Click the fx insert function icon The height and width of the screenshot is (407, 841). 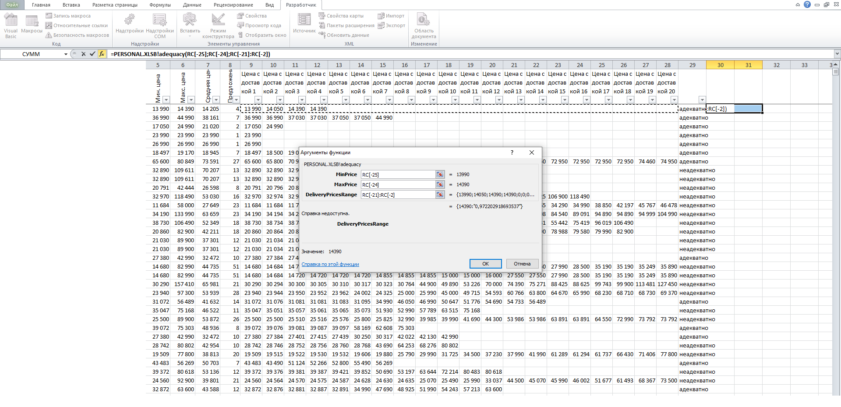point(102,54)
